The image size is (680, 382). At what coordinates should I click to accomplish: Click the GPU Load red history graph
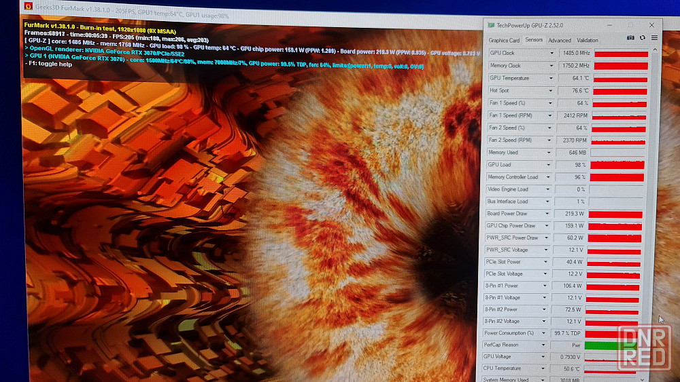pyautogui.click(x=617, y=165)
